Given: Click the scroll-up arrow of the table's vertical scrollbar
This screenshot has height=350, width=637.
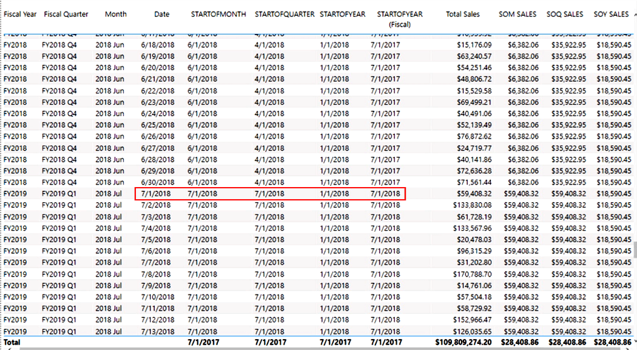Looking at the screenshot, I should [x=635, y=15].
